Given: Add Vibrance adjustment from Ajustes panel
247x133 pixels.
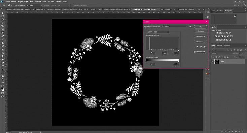Looking at the screenshot, I should pyautogui.click(x=230, y=33).
